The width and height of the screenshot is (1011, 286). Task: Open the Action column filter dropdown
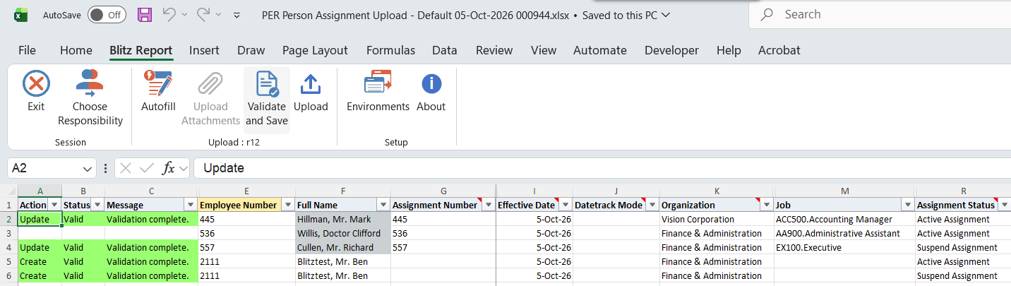click(54, 205)
